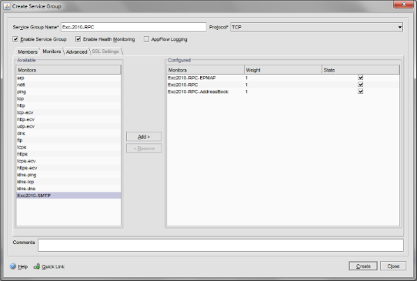Open the Quick Link link
The width and height of the screenshot is (417, 281).
(53, 266)
